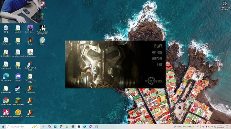The height and width of the screenshot is (129, 231).
Task: Select the GameAssembly.dll file icon
Action: click(x=18, y=53)
